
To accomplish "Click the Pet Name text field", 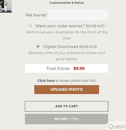I will tap(78, 15).
